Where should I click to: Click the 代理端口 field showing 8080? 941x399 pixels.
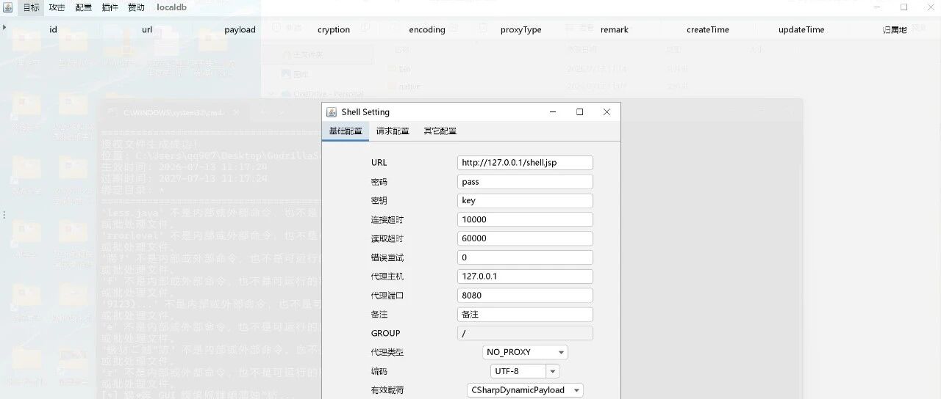click(x=525, y=296)
